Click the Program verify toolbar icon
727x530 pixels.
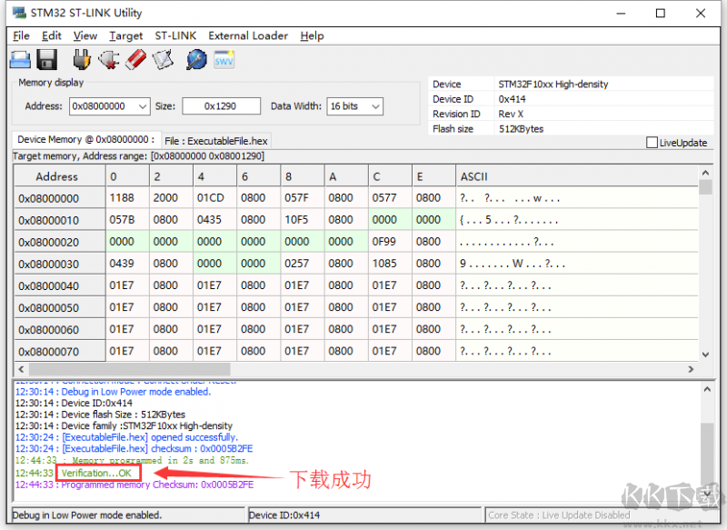point(163,60)
